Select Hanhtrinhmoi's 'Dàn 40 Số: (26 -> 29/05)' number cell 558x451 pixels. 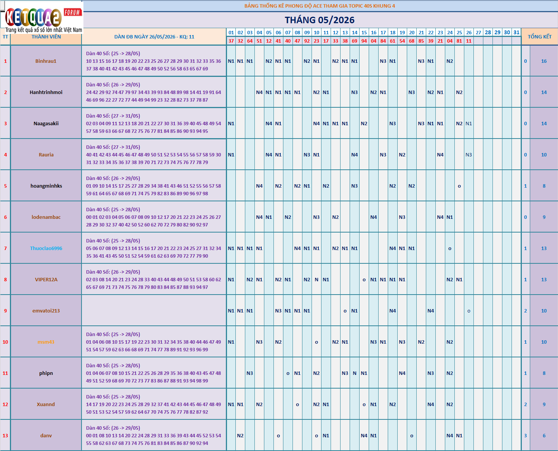[x=154, y=92]
